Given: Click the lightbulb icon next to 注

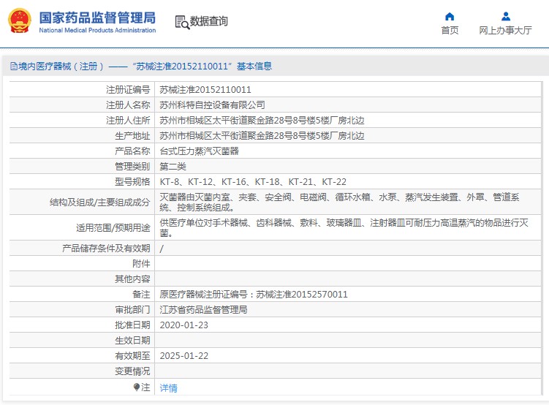Looking at the screenshot, I should (137, 387).
